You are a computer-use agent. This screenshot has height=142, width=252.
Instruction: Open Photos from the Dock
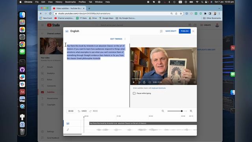pos(22,30)
